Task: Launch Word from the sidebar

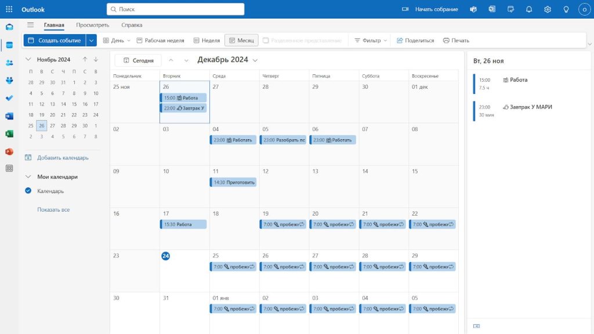Action: pos(9,116)
